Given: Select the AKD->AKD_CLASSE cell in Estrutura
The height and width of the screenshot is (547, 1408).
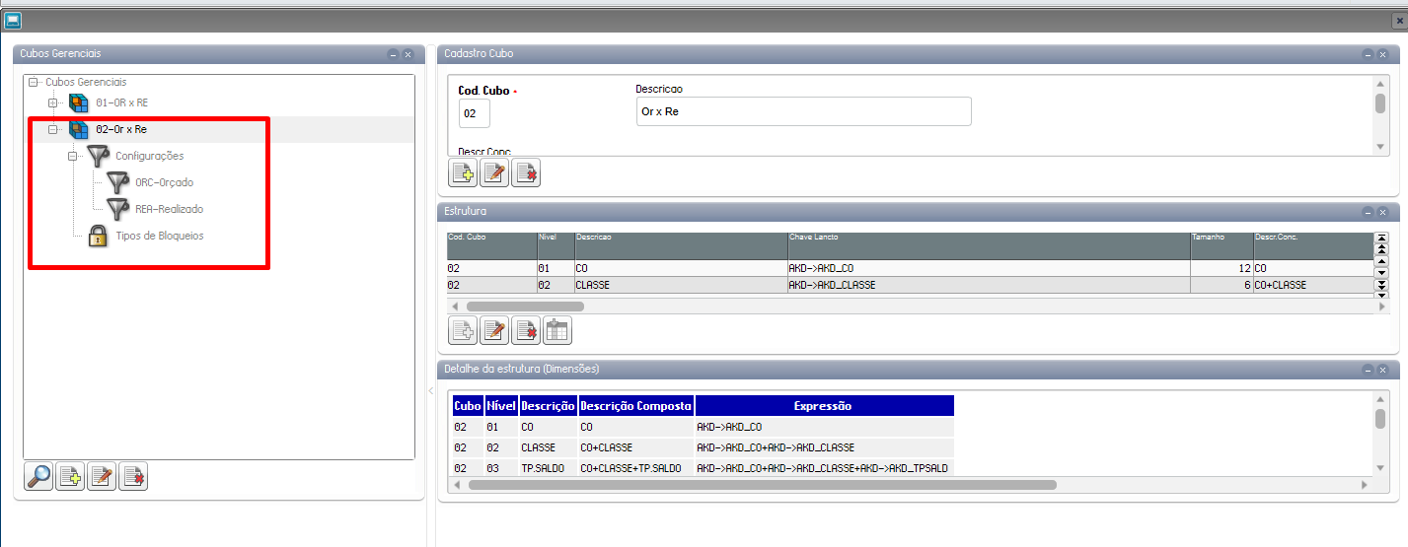Looking at the screenshot, I should 989,285.
